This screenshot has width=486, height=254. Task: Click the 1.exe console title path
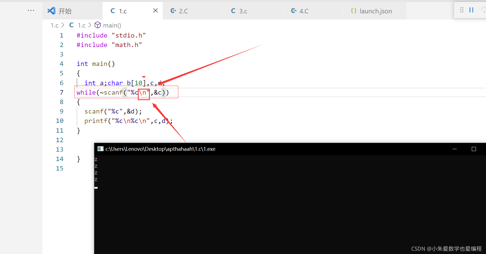(160, 149)
